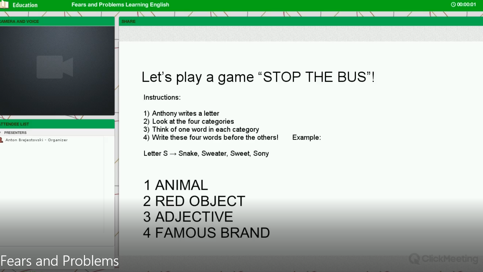Click the video camera placeholder icon
The height and width of the screenshot is (272, 483).
tap(55, 67)
